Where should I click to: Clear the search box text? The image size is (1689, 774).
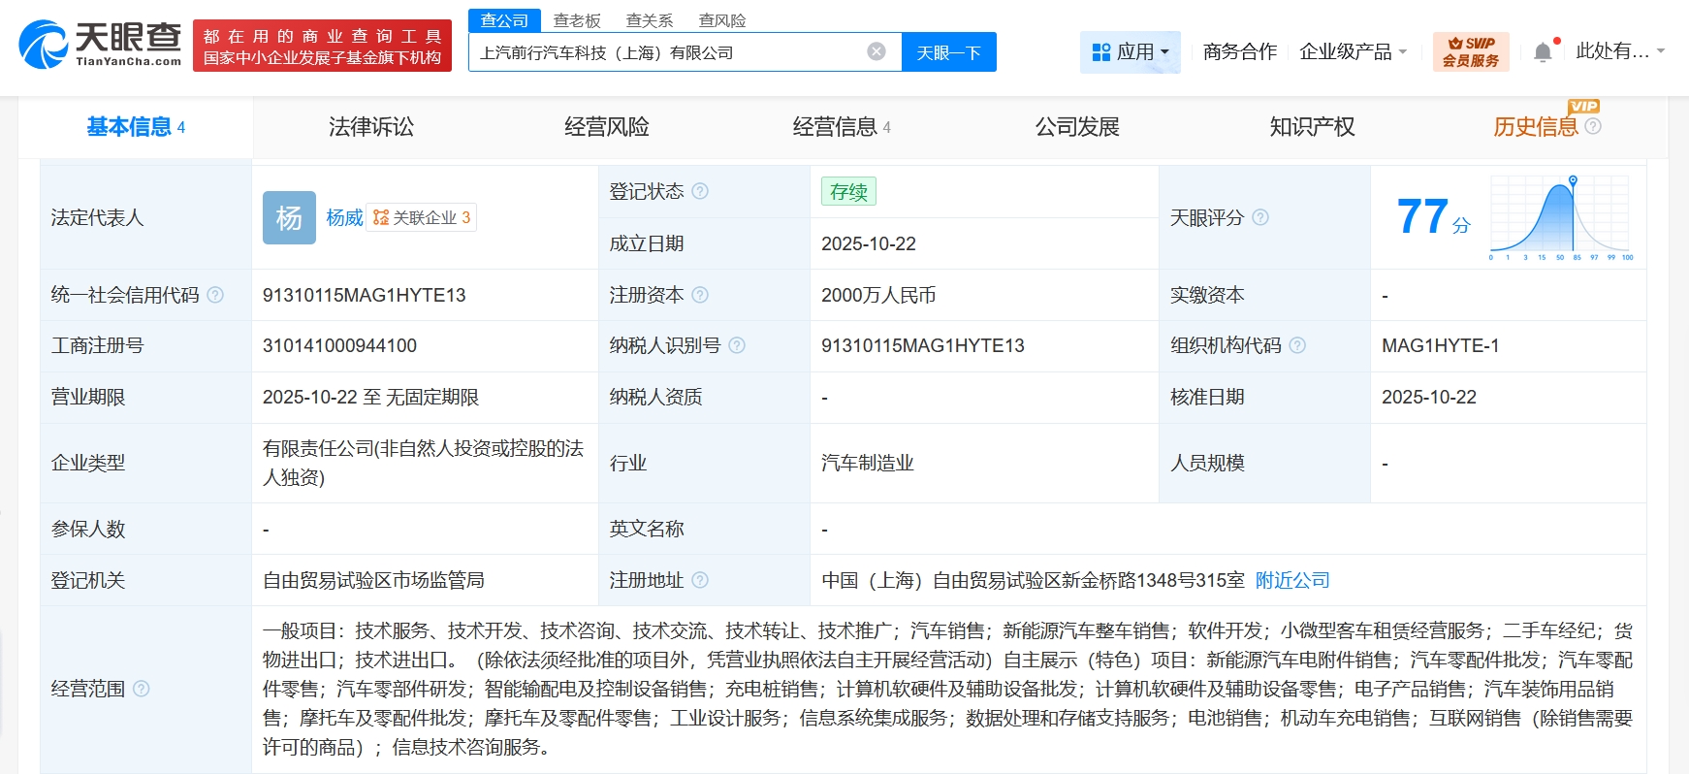point(876,51)
